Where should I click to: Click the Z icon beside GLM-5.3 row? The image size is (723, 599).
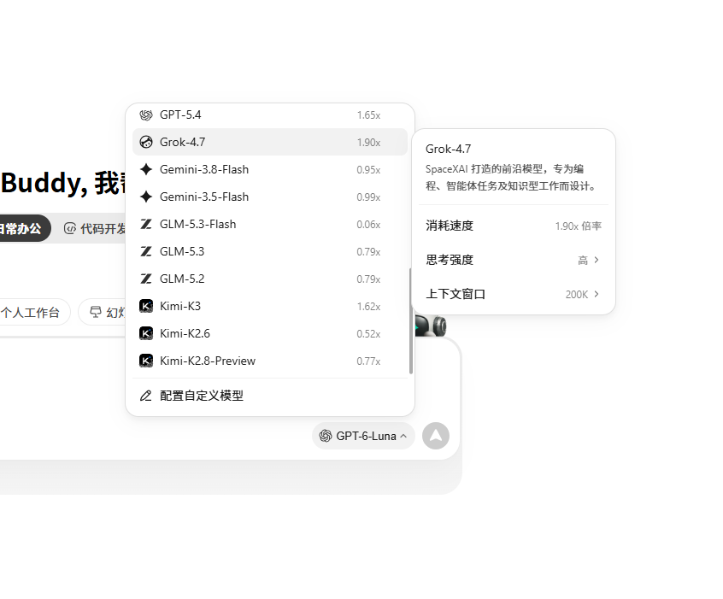[x=145, y=251]
